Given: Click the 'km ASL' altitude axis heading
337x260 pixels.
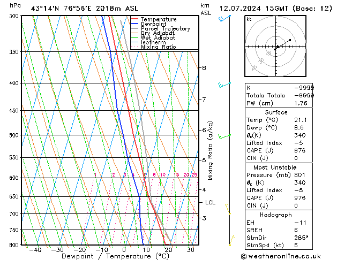Looking at the screenshot, I should (206, 9).
